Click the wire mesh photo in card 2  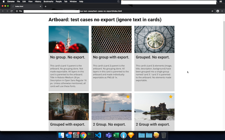pyautogui.click(x=112, y=39)
